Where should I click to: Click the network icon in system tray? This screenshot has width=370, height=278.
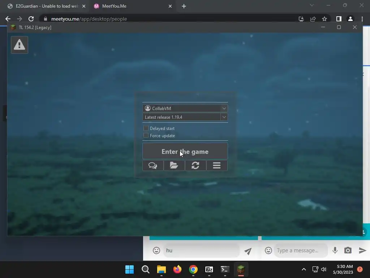[315, 269]
